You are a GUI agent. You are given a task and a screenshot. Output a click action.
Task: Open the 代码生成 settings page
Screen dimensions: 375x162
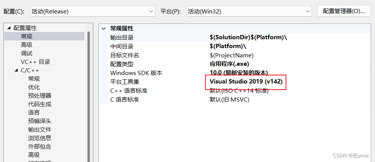39,104
